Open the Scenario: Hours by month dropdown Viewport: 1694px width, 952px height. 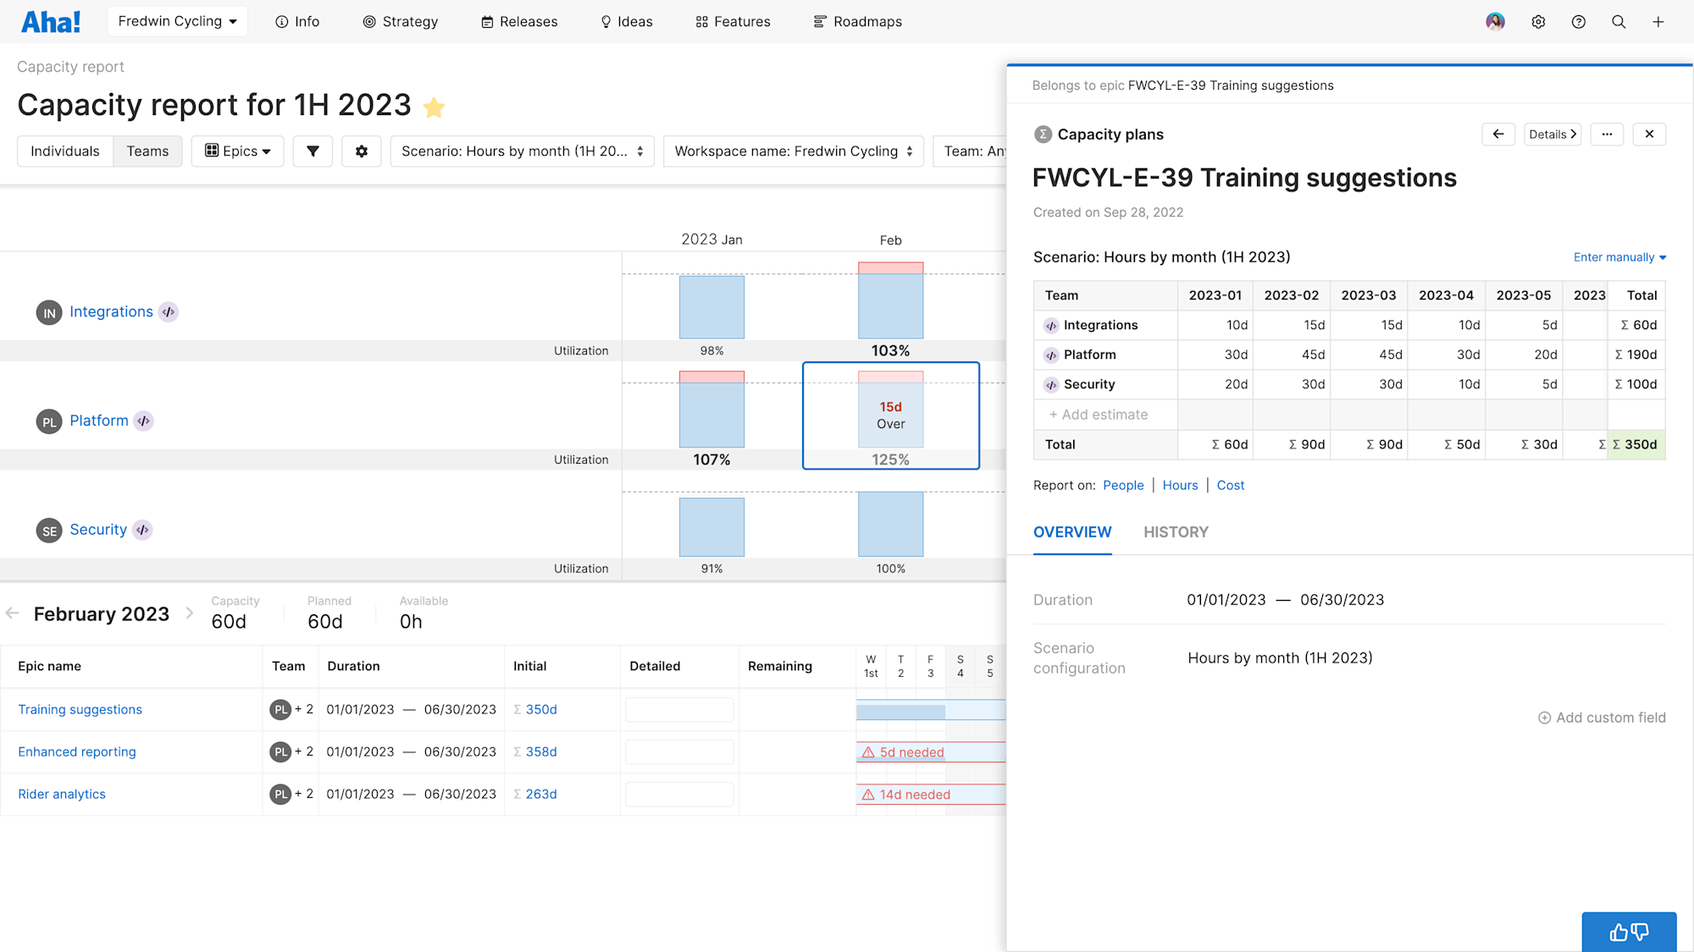click(x=522, y=151)
